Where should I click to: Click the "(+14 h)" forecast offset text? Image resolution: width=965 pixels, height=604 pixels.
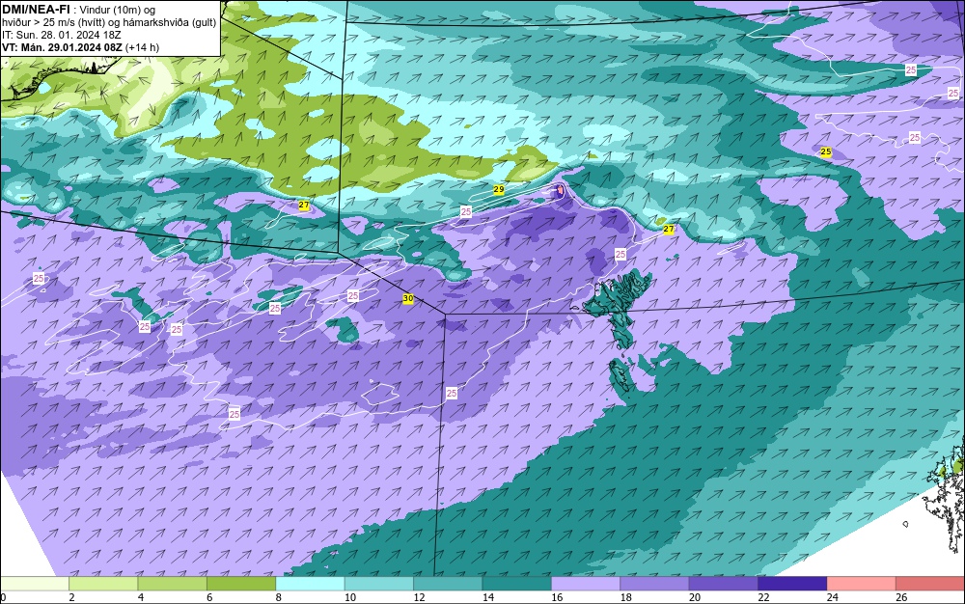click(x=142, y=47)
